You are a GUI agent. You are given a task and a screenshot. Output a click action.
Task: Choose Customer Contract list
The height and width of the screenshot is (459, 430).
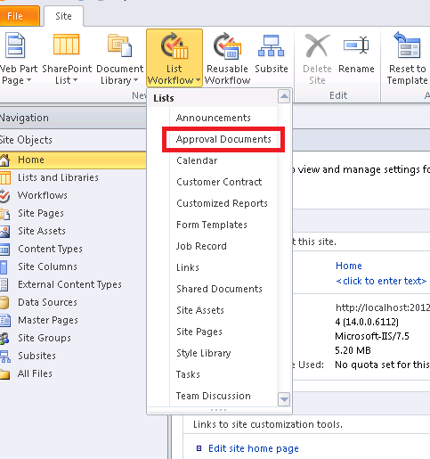pos(219,182)
